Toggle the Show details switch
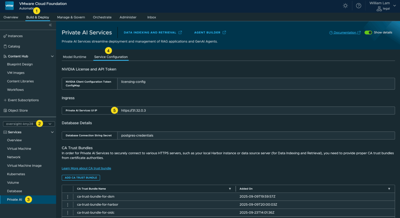Screen dimensions: 400x218 coord(368,33)
